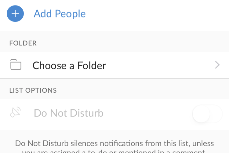Tap the blue plus circle icon

[x=15, y=14]
